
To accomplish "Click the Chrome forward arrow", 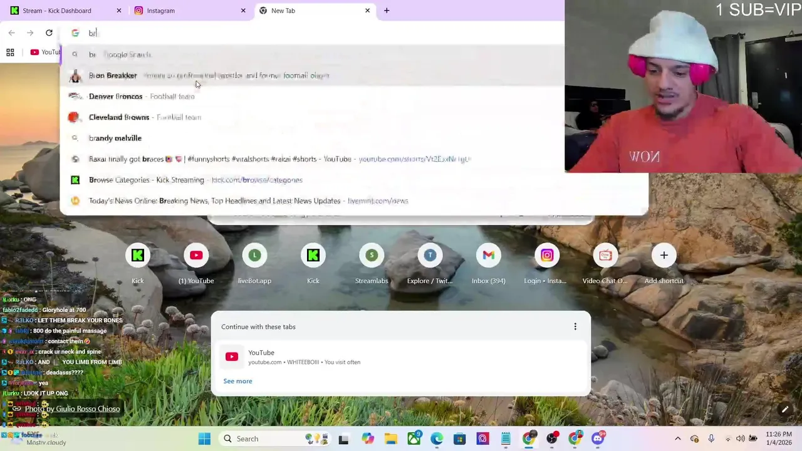I will [x=30, y=33].
